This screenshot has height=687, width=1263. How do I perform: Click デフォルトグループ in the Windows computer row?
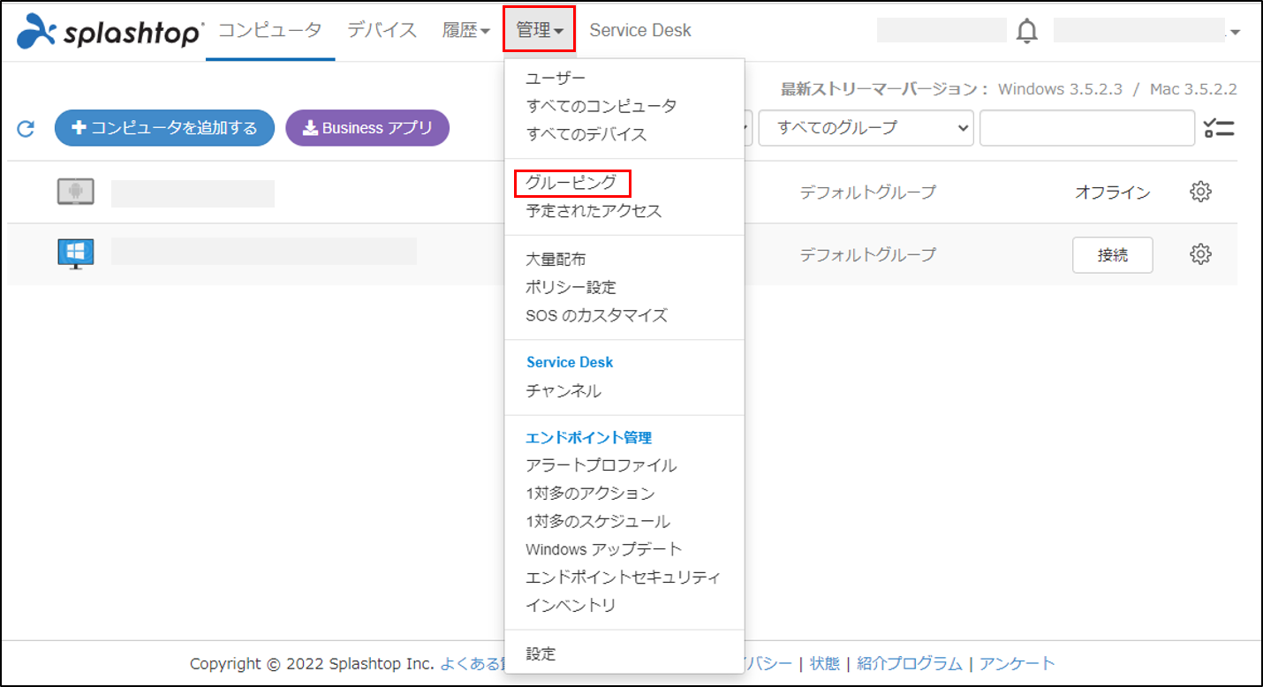tap(867, 254)
